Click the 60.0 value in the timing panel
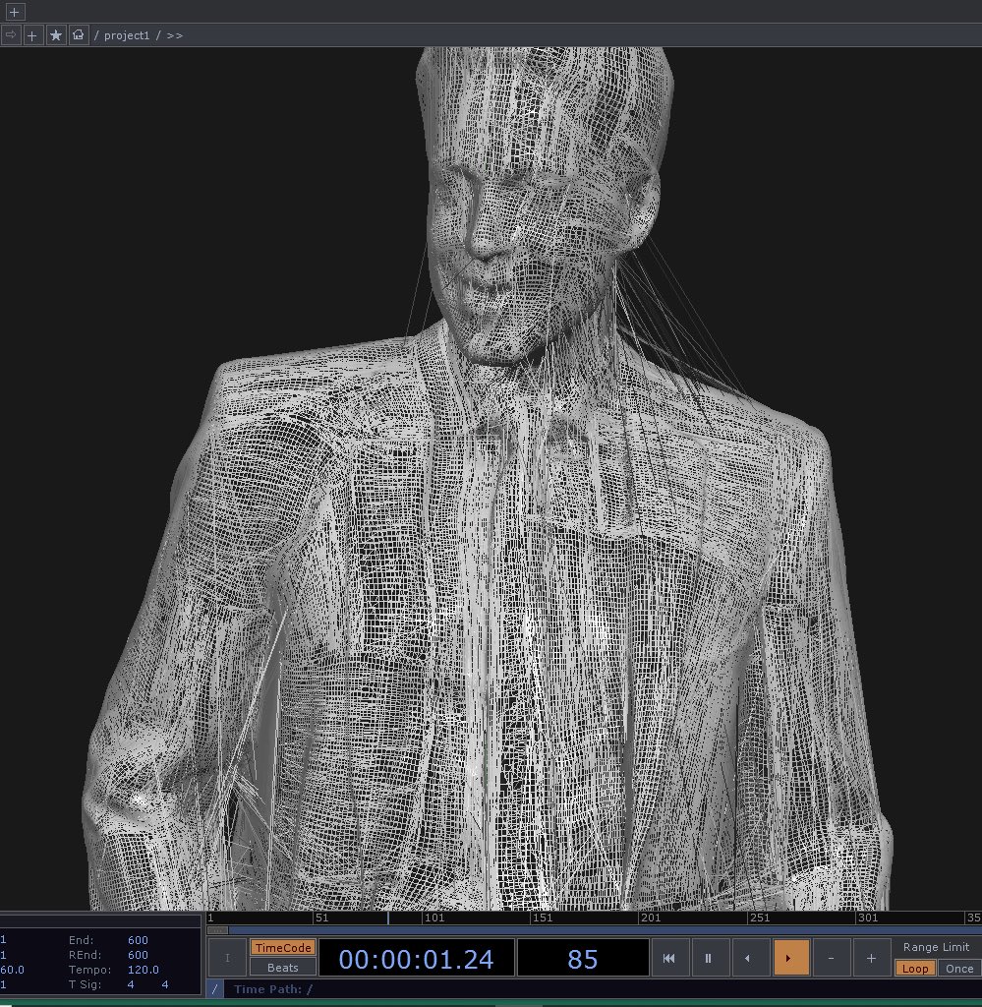 point(12,970)
